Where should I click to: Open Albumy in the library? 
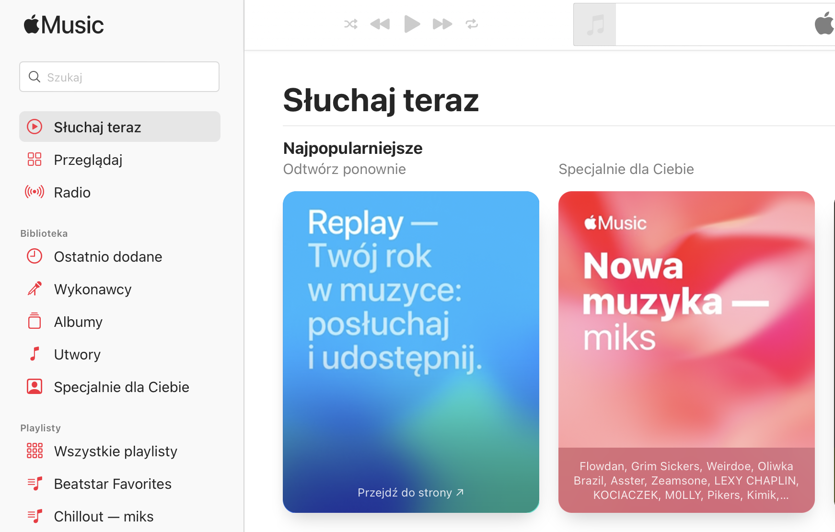click(120, 322)
